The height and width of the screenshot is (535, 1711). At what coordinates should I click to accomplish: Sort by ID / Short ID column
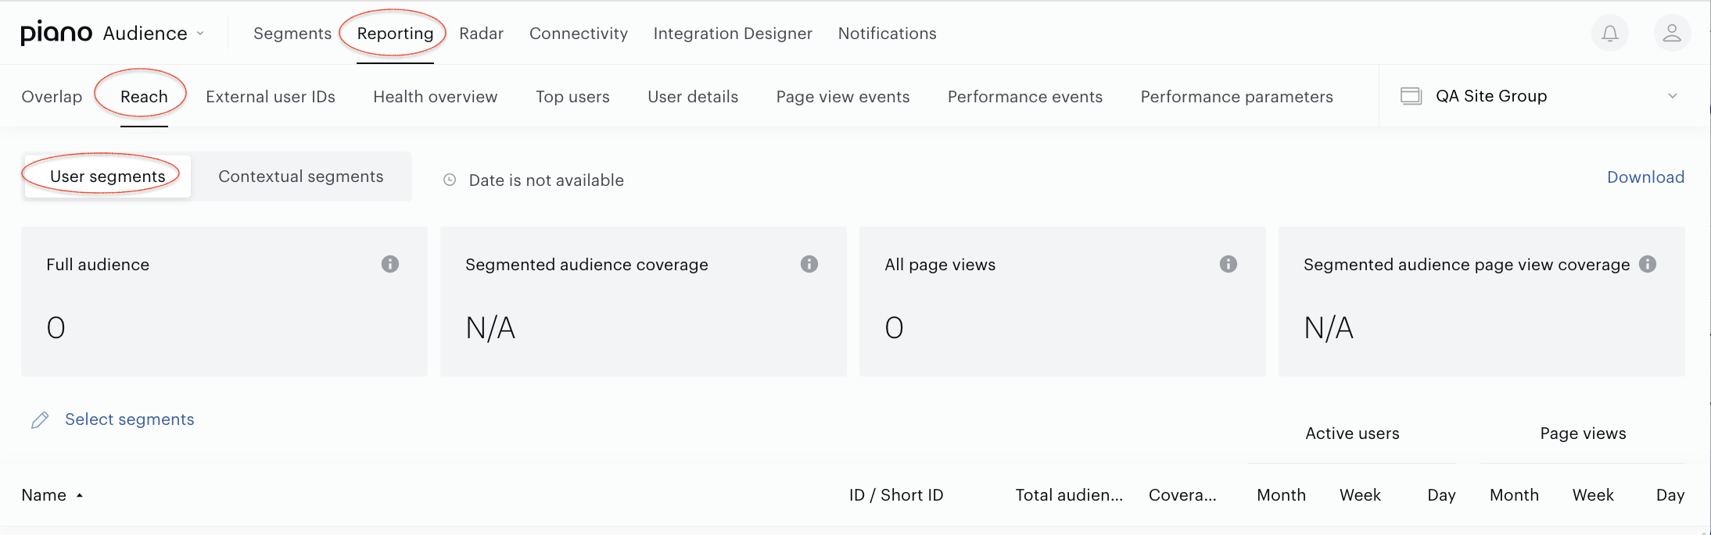tap(896, 495)
